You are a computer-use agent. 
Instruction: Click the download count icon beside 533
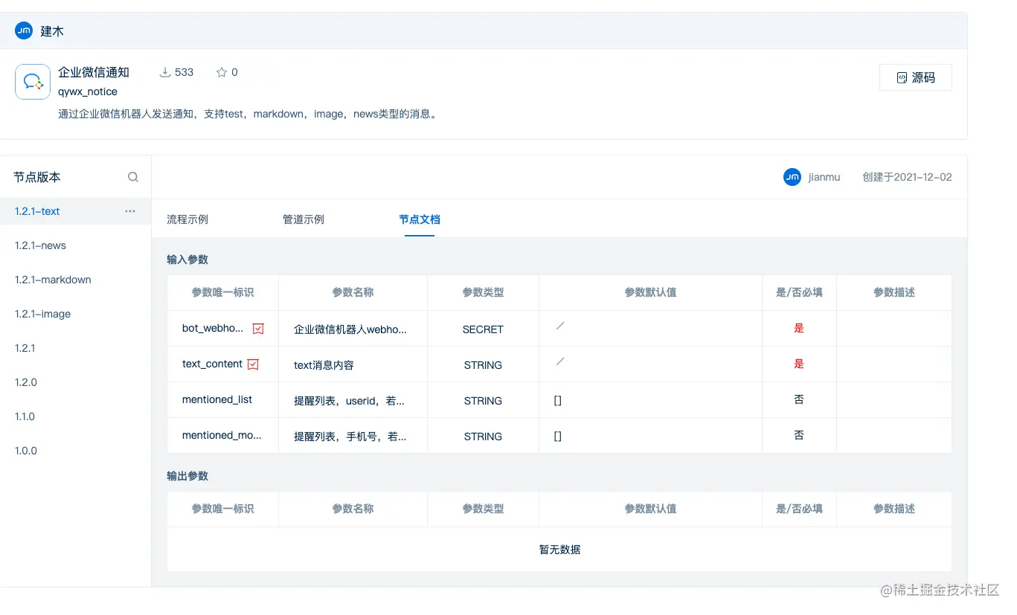pos(165,72)
